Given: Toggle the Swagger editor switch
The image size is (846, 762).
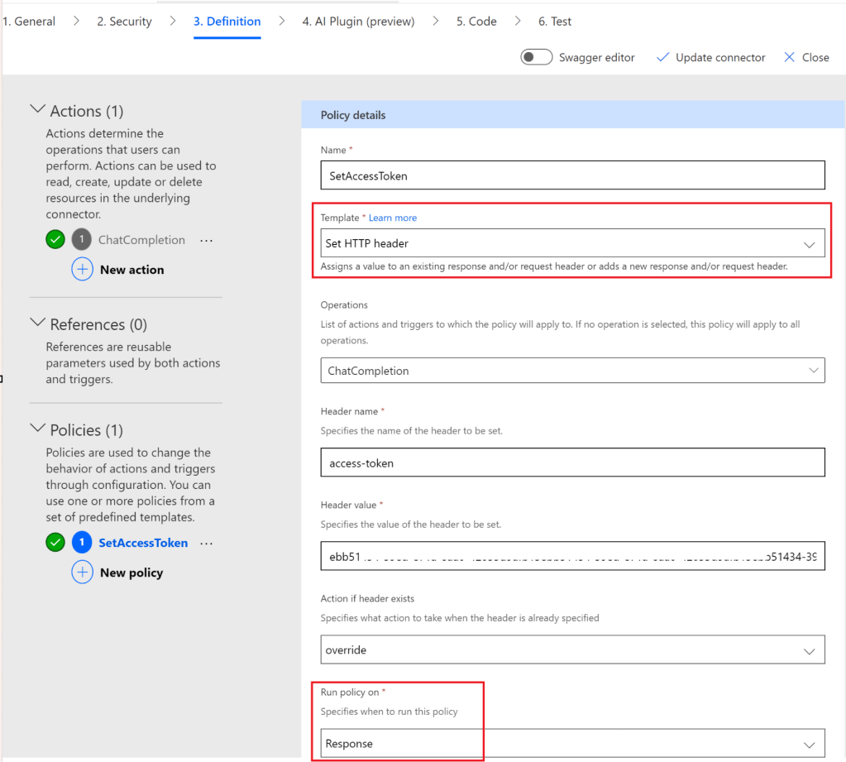Looking at the screenshot, I should coord(536,57).
